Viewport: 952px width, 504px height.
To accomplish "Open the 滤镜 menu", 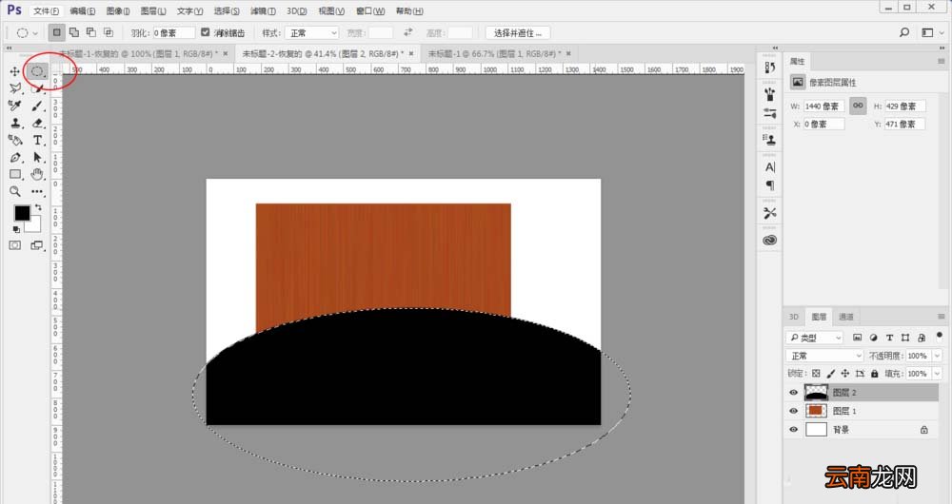I will pyautogui.click(x=263, y=10).
